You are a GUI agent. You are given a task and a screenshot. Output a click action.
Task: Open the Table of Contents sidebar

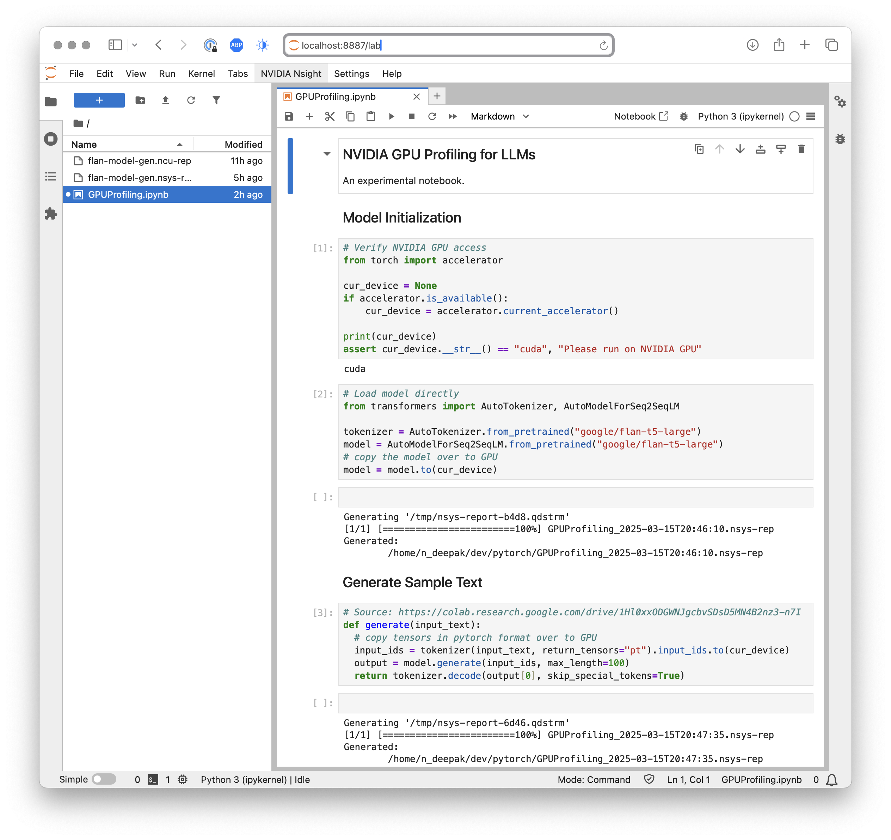[51, 176]
